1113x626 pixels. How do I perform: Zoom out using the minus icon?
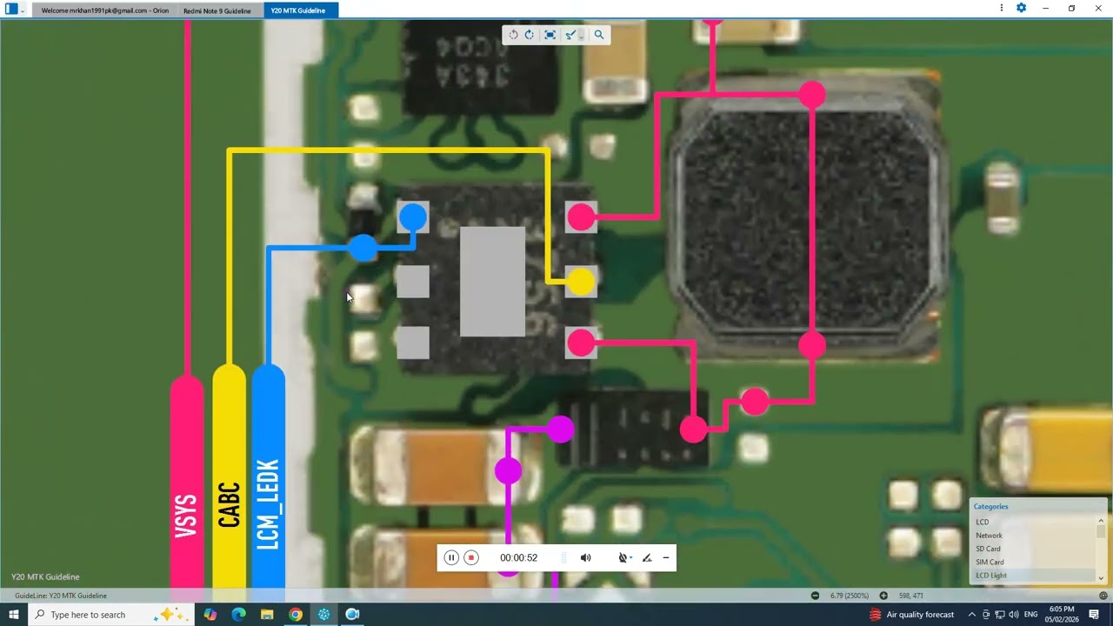[x=815, y=596]
